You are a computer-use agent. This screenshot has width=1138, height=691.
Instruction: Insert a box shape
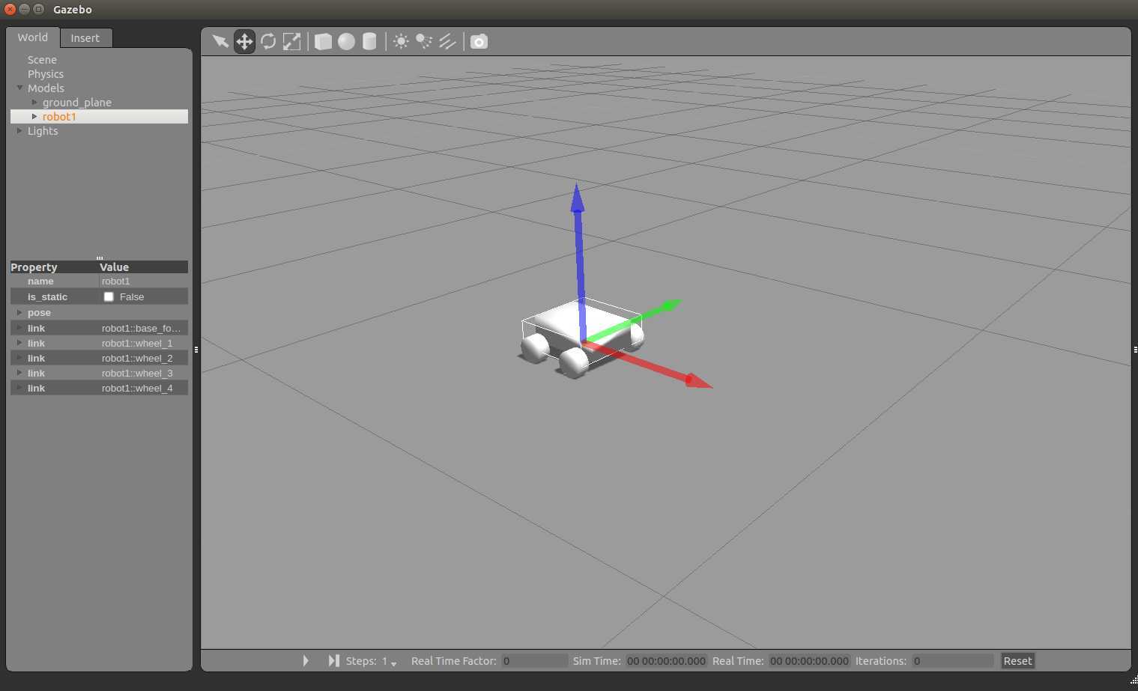323,41
